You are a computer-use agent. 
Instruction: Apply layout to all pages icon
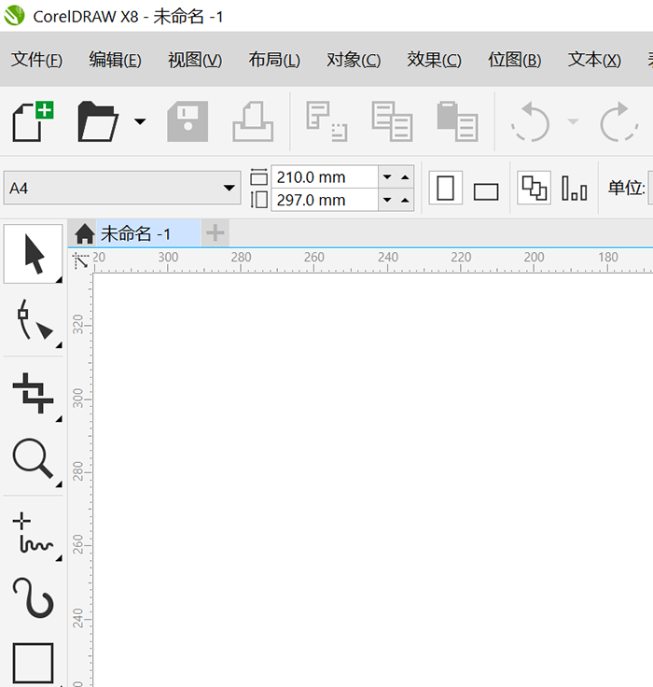tap(534, 188)
